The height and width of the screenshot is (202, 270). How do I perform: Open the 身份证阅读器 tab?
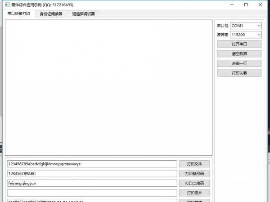click(x=51, y=13)
